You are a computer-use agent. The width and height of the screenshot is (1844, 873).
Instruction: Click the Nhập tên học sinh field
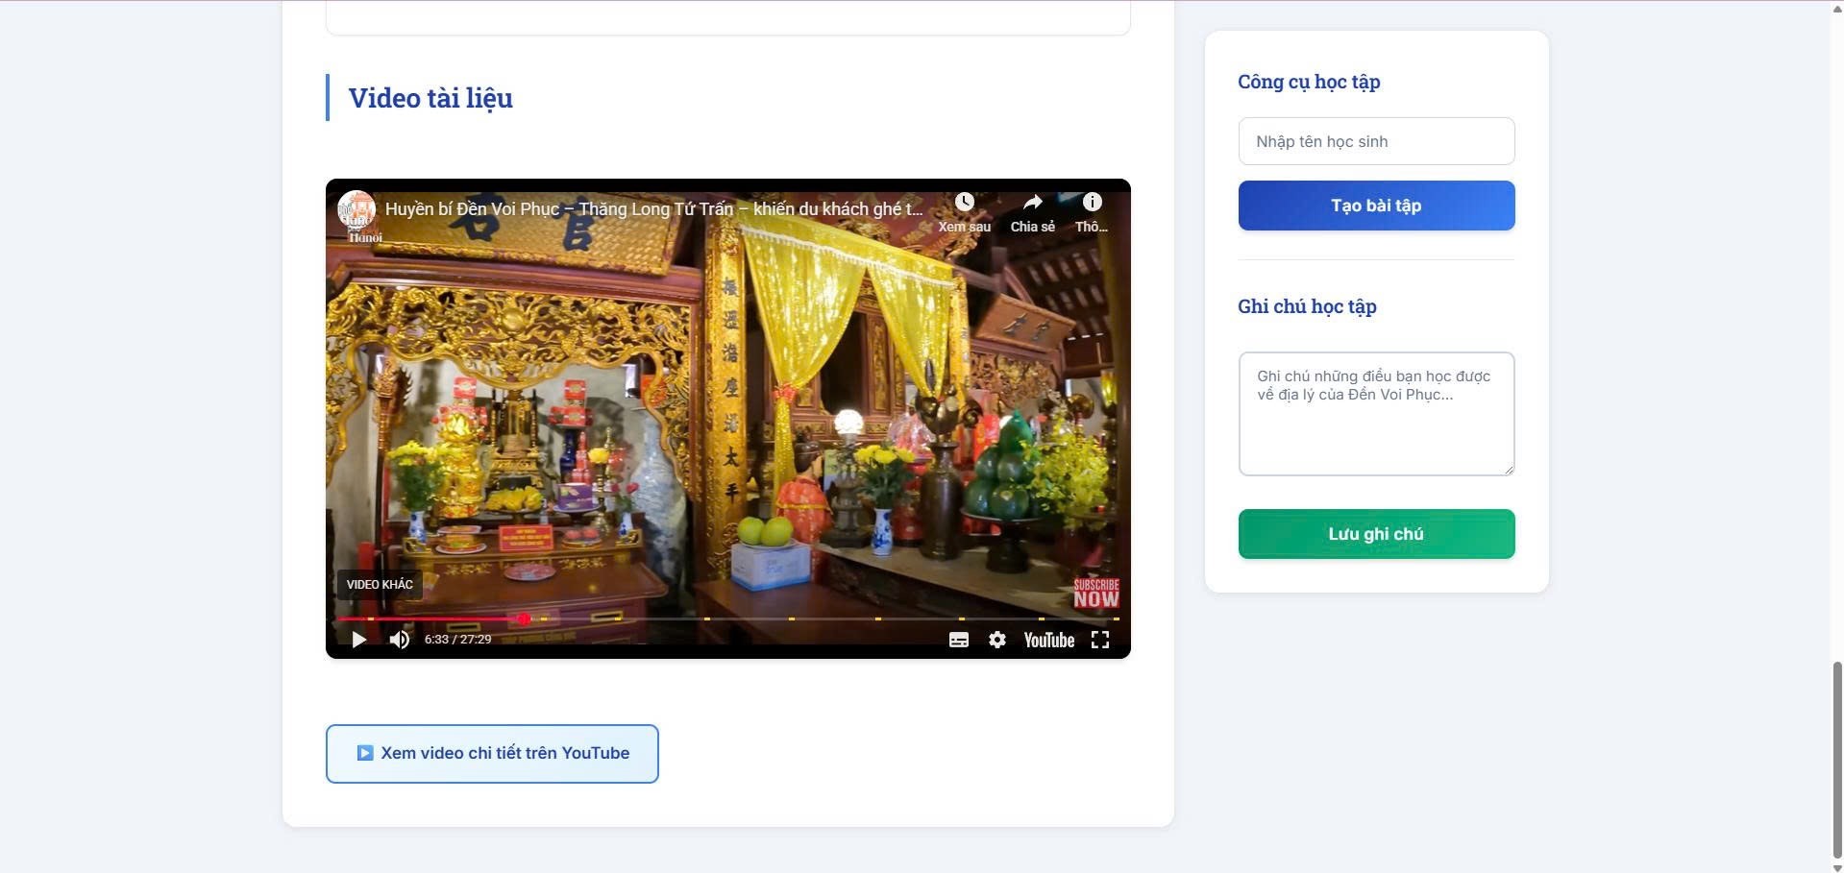pyautogui.click(x=1376, y=141)
